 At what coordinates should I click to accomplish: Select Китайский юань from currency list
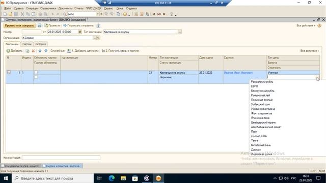coord(261,145)
